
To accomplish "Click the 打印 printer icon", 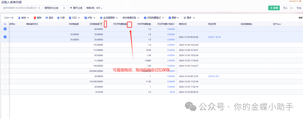I will [70, 18].
